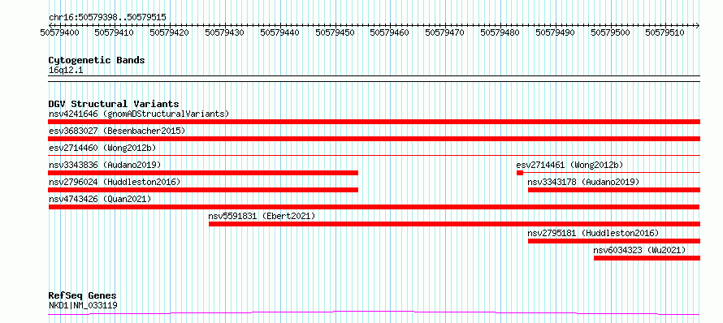Click the nsv3343178 Audano2019 variant bar
The image size is (723, 323).
(613, 190)
